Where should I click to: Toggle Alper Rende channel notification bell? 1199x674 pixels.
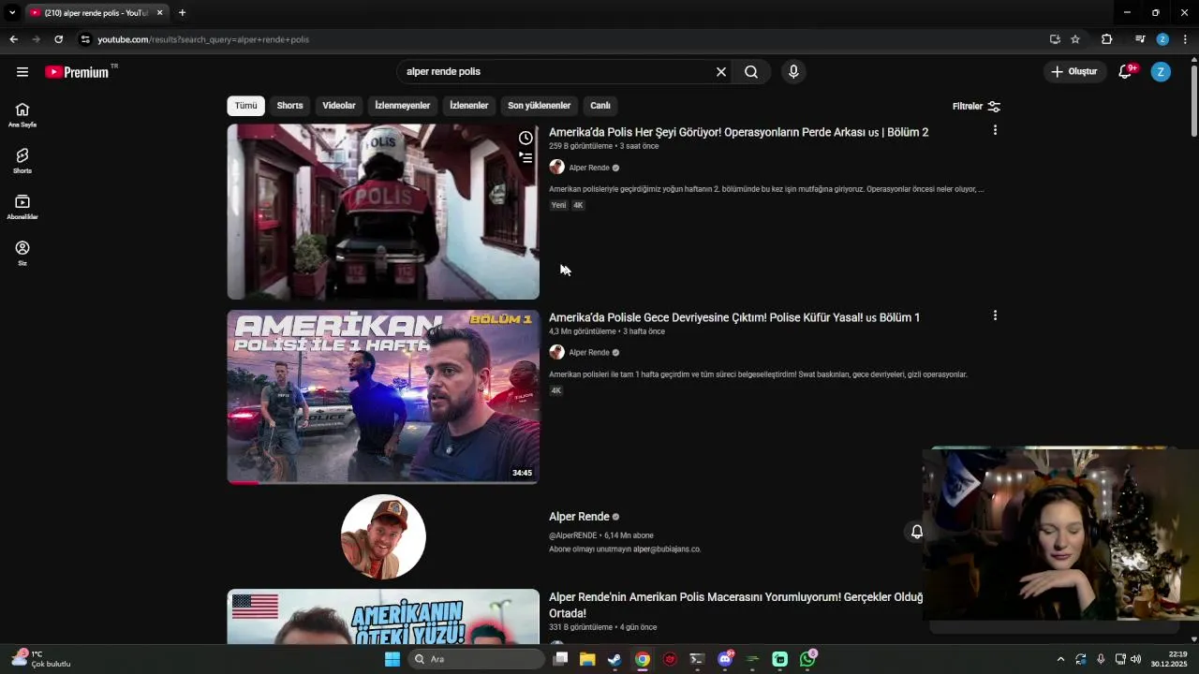[917, 532]
